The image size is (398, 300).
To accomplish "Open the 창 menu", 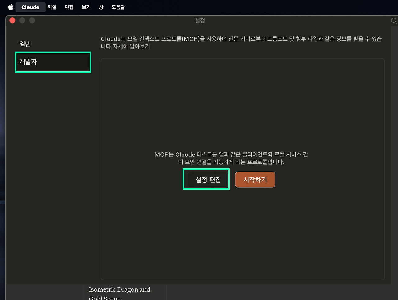I will tap(101, 7).
